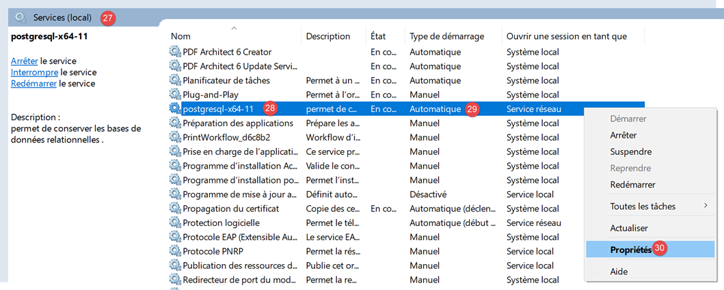Select the Plug-and-Play service gear icon
The width and height of the screenshot is (724, 290).
(175, 95)
